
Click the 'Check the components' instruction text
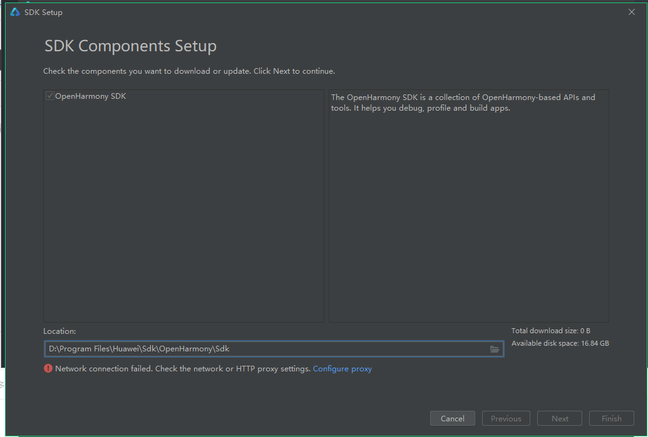point(189,71)
